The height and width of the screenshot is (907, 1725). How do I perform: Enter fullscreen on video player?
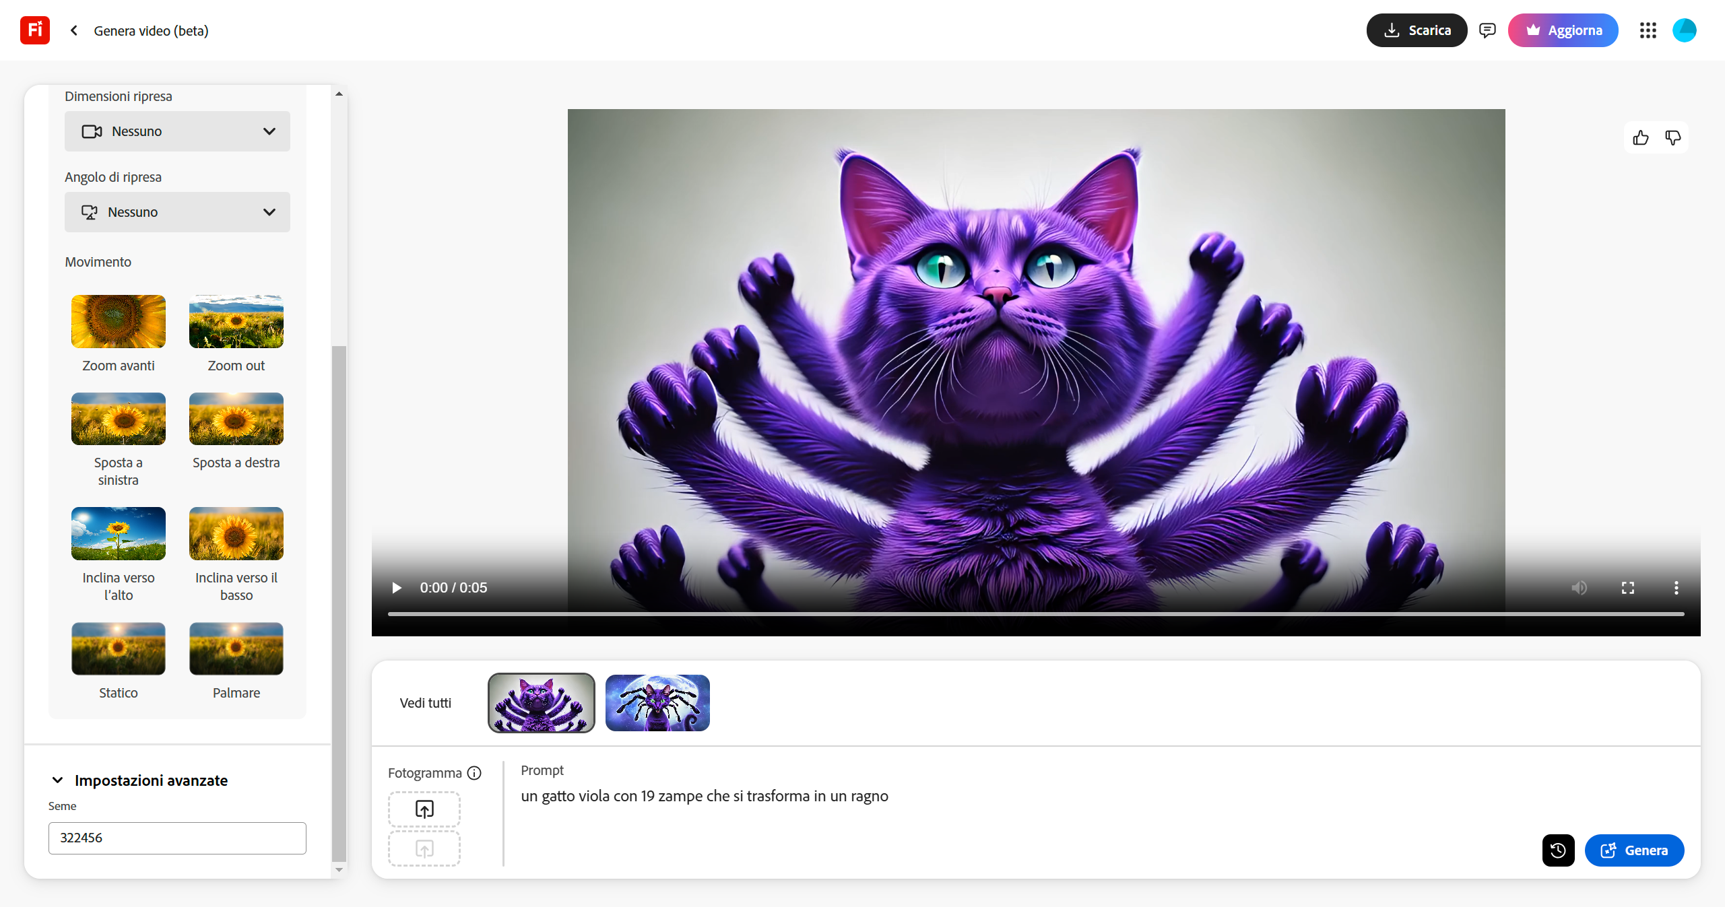[1627, 588]
